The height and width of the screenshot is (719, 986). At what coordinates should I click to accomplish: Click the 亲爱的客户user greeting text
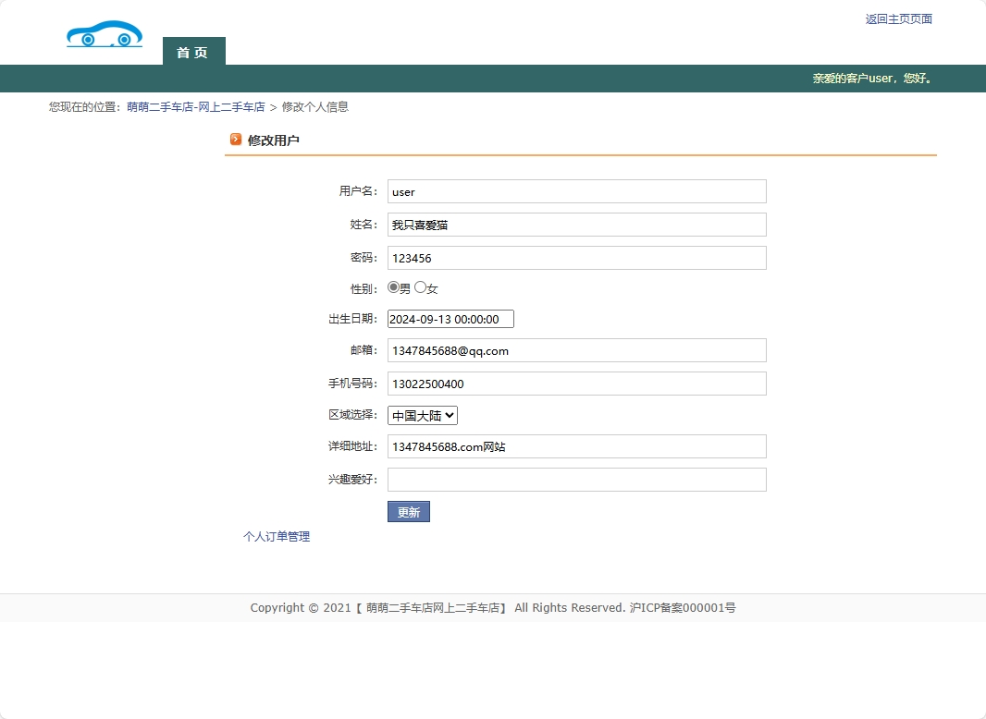(x=872, y=79)
